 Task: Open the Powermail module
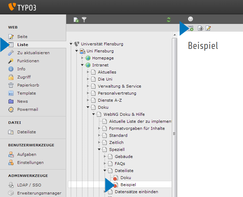click(27, 109)
